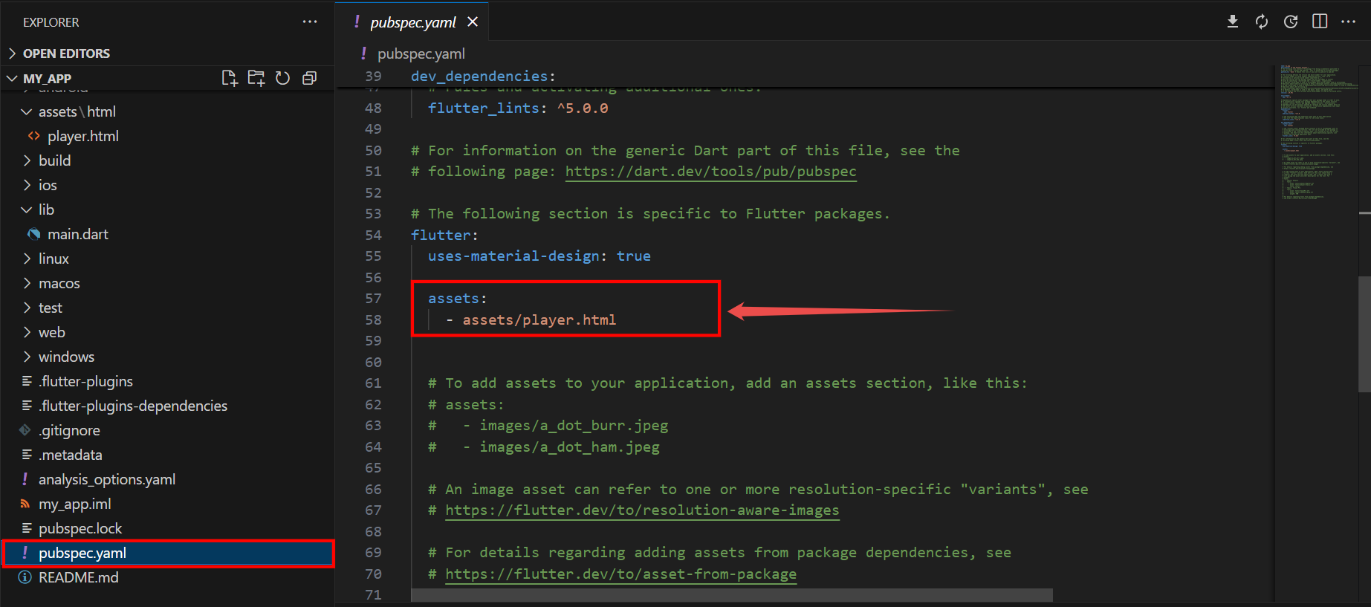Follow the flutter.dev resolution-aware-images link
1371x607 pixels.
642,510
